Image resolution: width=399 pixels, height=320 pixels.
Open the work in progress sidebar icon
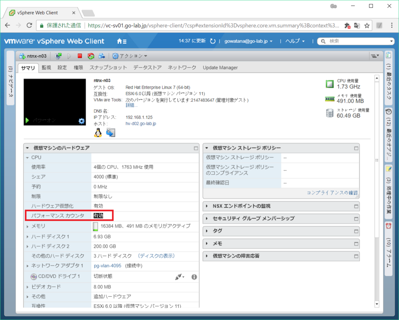coord(388,169)
